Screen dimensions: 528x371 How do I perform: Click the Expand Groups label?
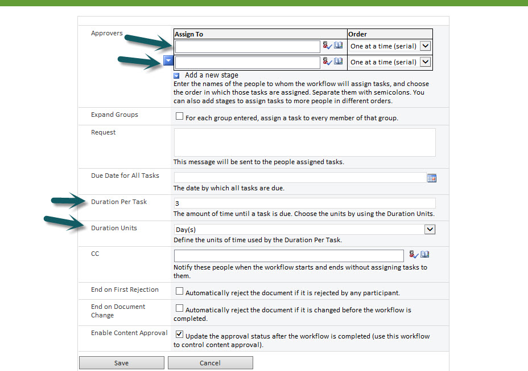pyautogui.click(x=114, y=115)
